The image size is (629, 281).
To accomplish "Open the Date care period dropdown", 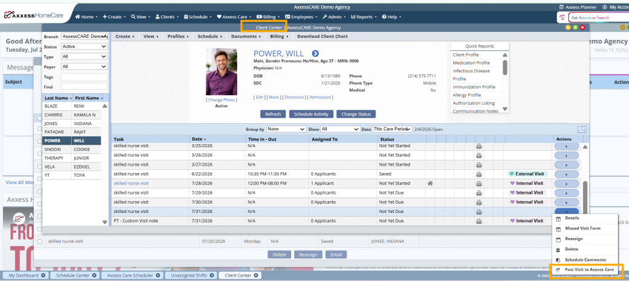I will tap(392, 129).
